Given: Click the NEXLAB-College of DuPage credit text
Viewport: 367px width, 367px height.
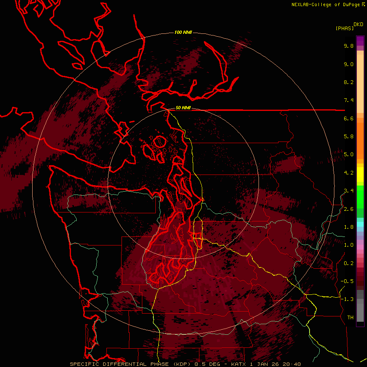Looking at the screenshot, I should 326,4.
